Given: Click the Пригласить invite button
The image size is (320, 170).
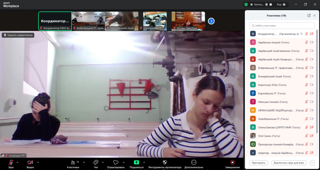Looking at the screenshot, I should pyautogui.click(x=259, y=163).
